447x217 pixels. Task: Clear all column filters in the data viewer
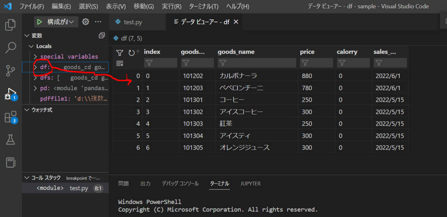point(120,63)
